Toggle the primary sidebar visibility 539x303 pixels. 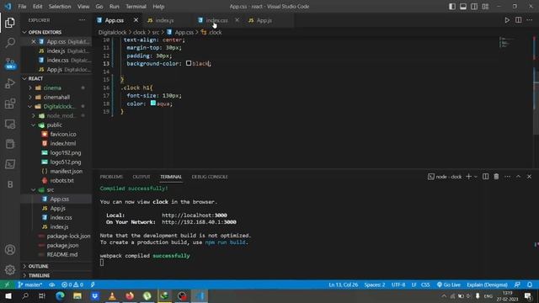coord(452,7)
